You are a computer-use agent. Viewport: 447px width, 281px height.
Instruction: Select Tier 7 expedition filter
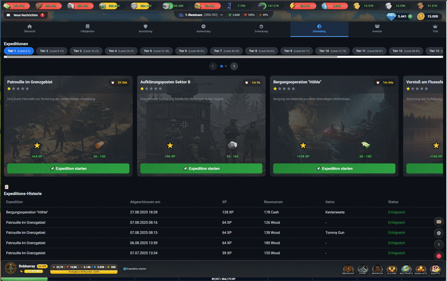tap(226, 51)
